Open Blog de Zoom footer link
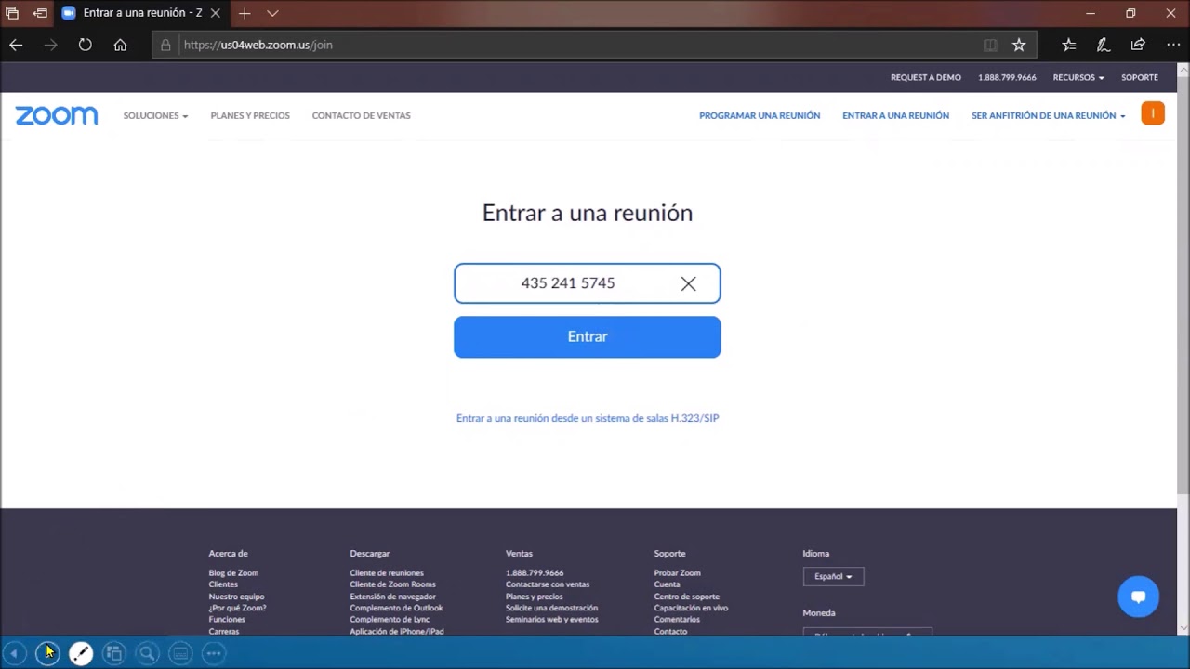The width and height of the screenshot is (1190, 669). (233, 573)
